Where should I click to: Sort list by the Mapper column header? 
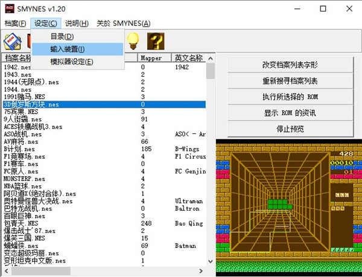(x=154, y=58)
